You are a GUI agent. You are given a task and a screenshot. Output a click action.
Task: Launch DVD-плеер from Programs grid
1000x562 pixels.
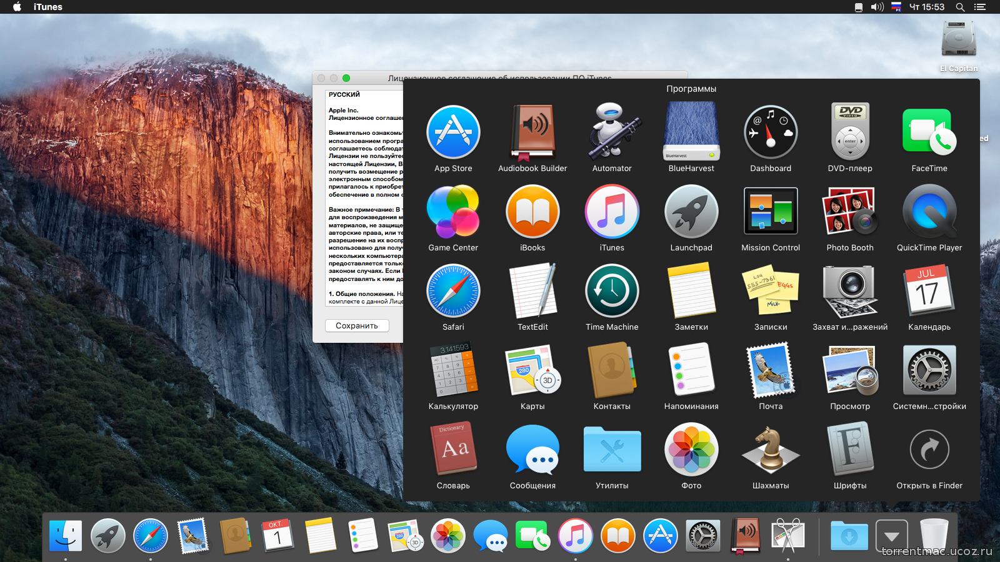tap(850, 132)
